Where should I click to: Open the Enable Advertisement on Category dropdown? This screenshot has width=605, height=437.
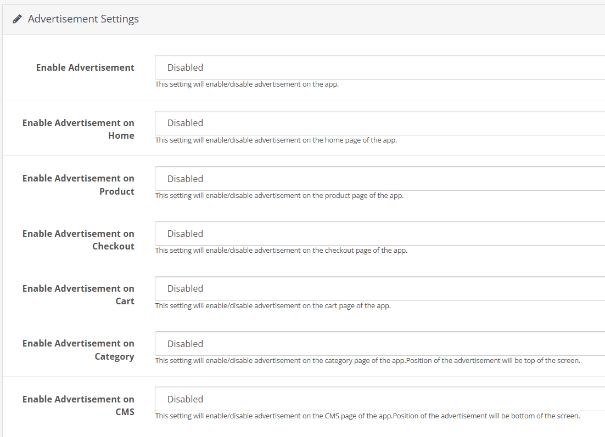click(380, 344)
